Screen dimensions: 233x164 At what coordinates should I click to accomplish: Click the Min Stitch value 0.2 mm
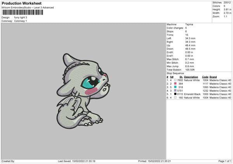pos(190,63)
